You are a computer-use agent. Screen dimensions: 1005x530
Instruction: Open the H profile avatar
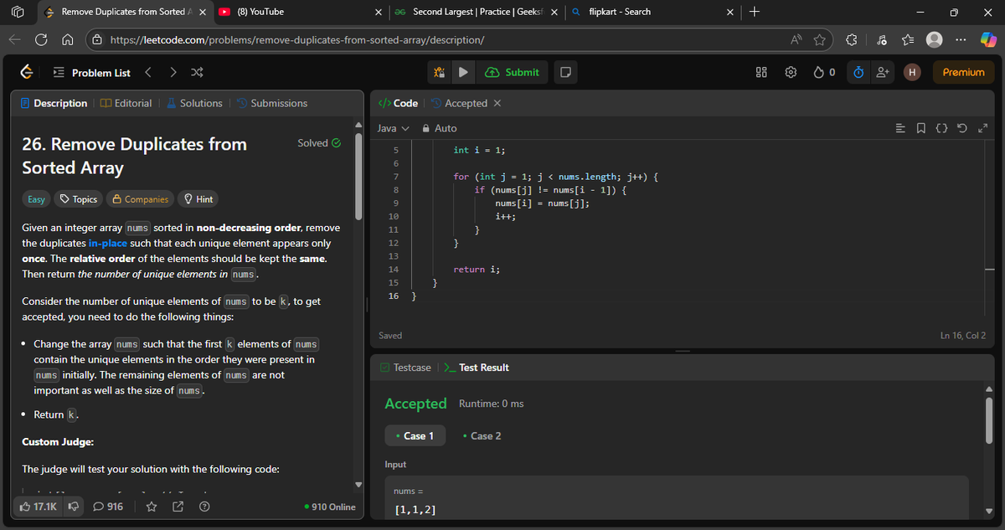pyautogui.click(x=911, y=73)
